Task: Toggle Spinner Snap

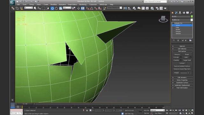Action: (x=100, y=8)
